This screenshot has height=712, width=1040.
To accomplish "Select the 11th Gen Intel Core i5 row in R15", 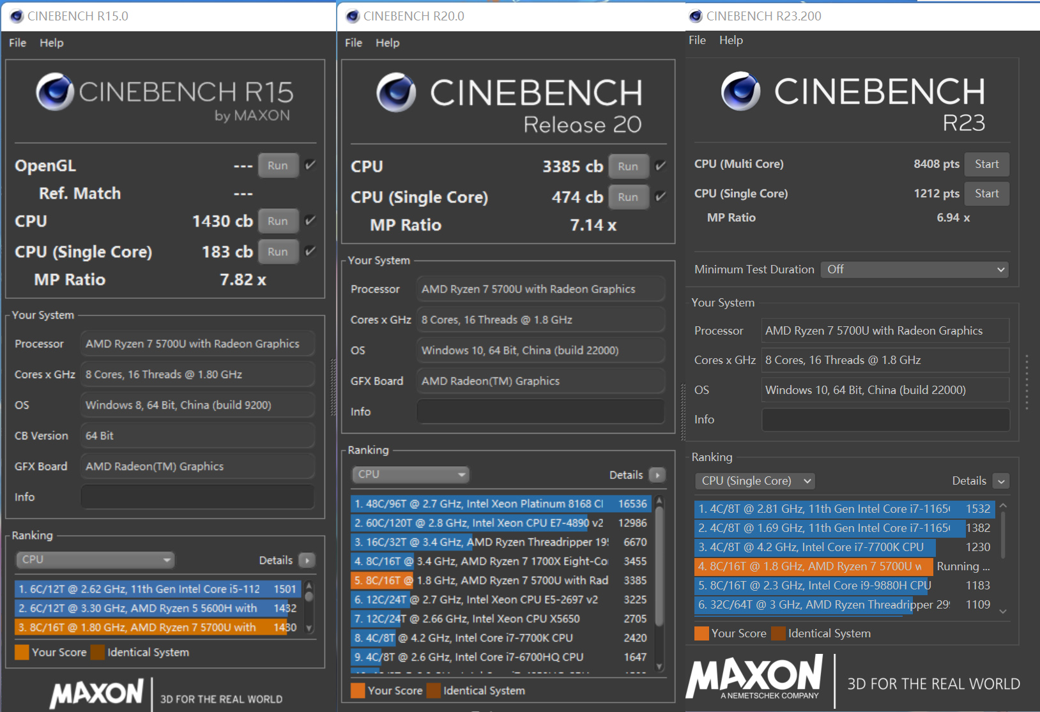I will [x=158, y=589].
